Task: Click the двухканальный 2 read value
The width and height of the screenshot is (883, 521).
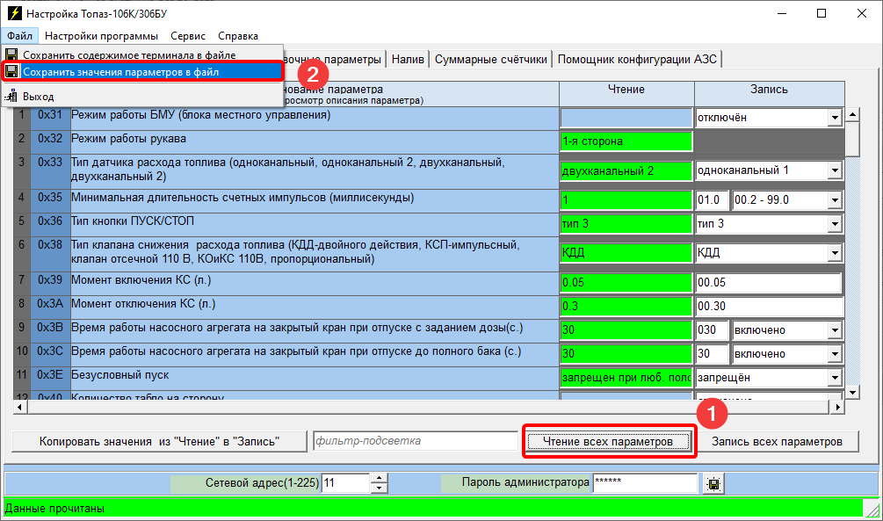Action: coord(626,170)
